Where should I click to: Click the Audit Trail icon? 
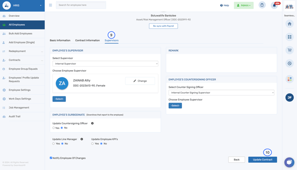tap(4, 117)
